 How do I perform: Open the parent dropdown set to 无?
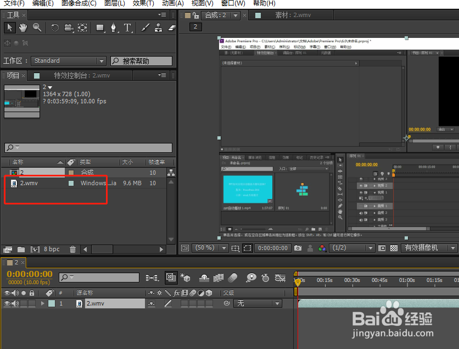(x=258, y=303)
